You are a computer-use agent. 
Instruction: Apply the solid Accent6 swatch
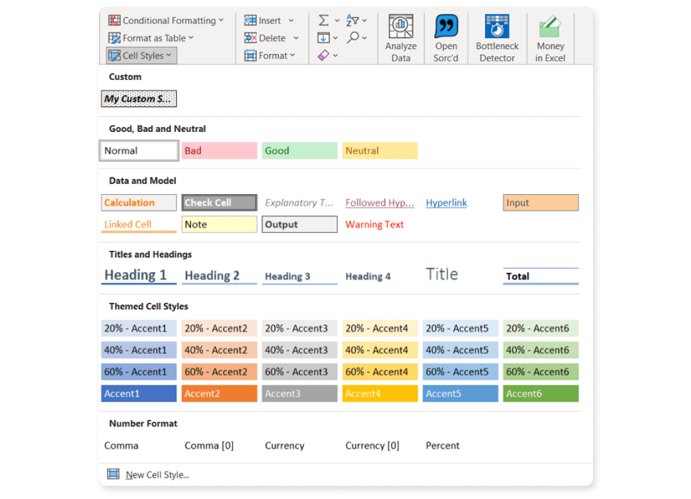(x=541, y=393)
